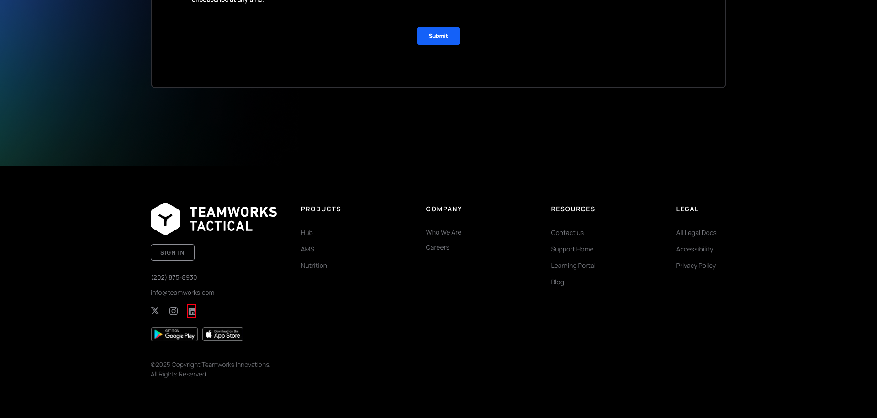Read the company Blog
877x418 pixels.
pyautogui.click(x=557, y=282)
